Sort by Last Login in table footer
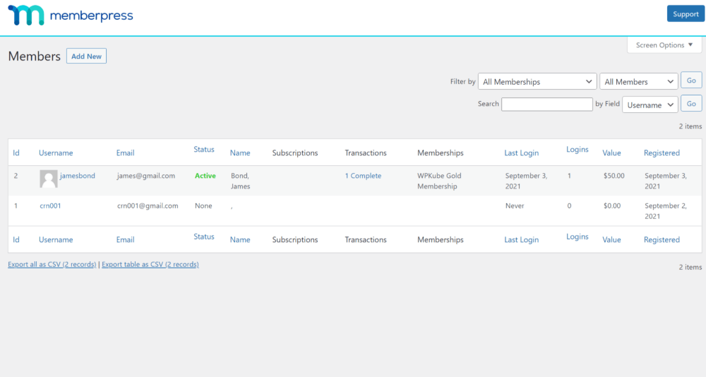 [x=521, y=240]
